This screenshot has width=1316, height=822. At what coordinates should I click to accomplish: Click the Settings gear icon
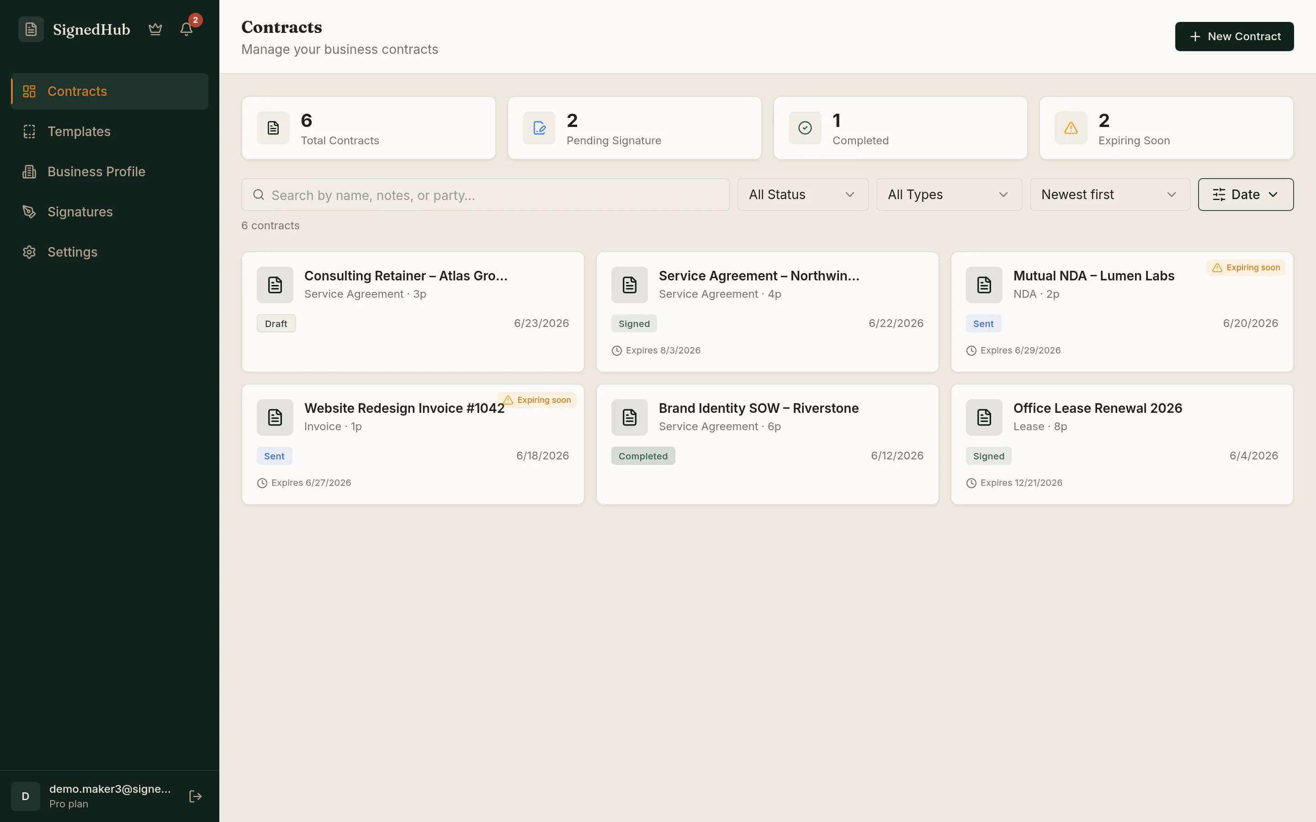point(29,252)
